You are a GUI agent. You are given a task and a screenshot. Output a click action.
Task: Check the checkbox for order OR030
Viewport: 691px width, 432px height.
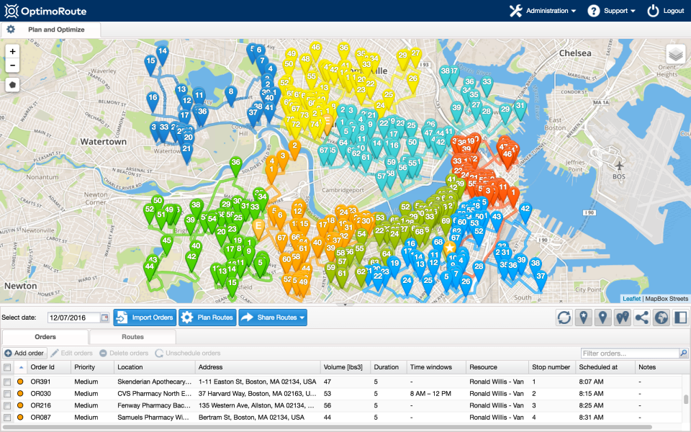tap(7, 394)
